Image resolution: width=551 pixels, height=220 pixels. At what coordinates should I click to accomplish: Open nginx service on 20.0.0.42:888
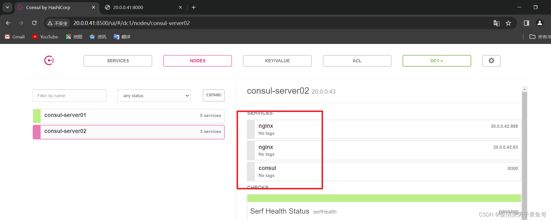pos(384,129)
